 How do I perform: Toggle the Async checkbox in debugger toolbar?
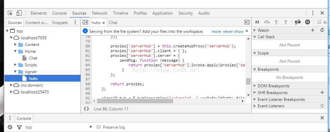[x=319, y=22]
